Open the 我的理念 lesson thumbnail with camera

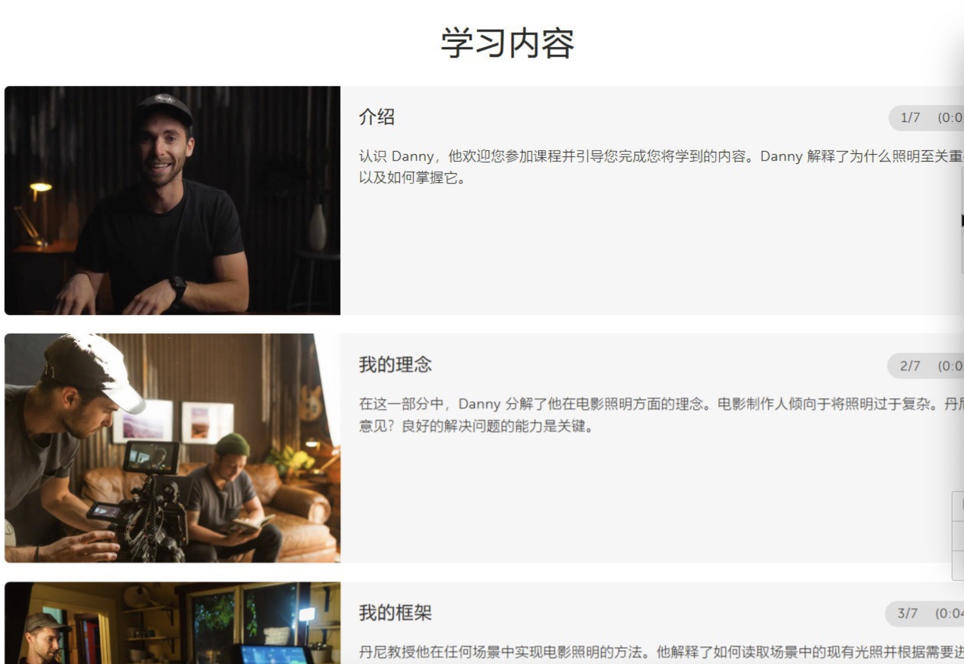(172, 448)
